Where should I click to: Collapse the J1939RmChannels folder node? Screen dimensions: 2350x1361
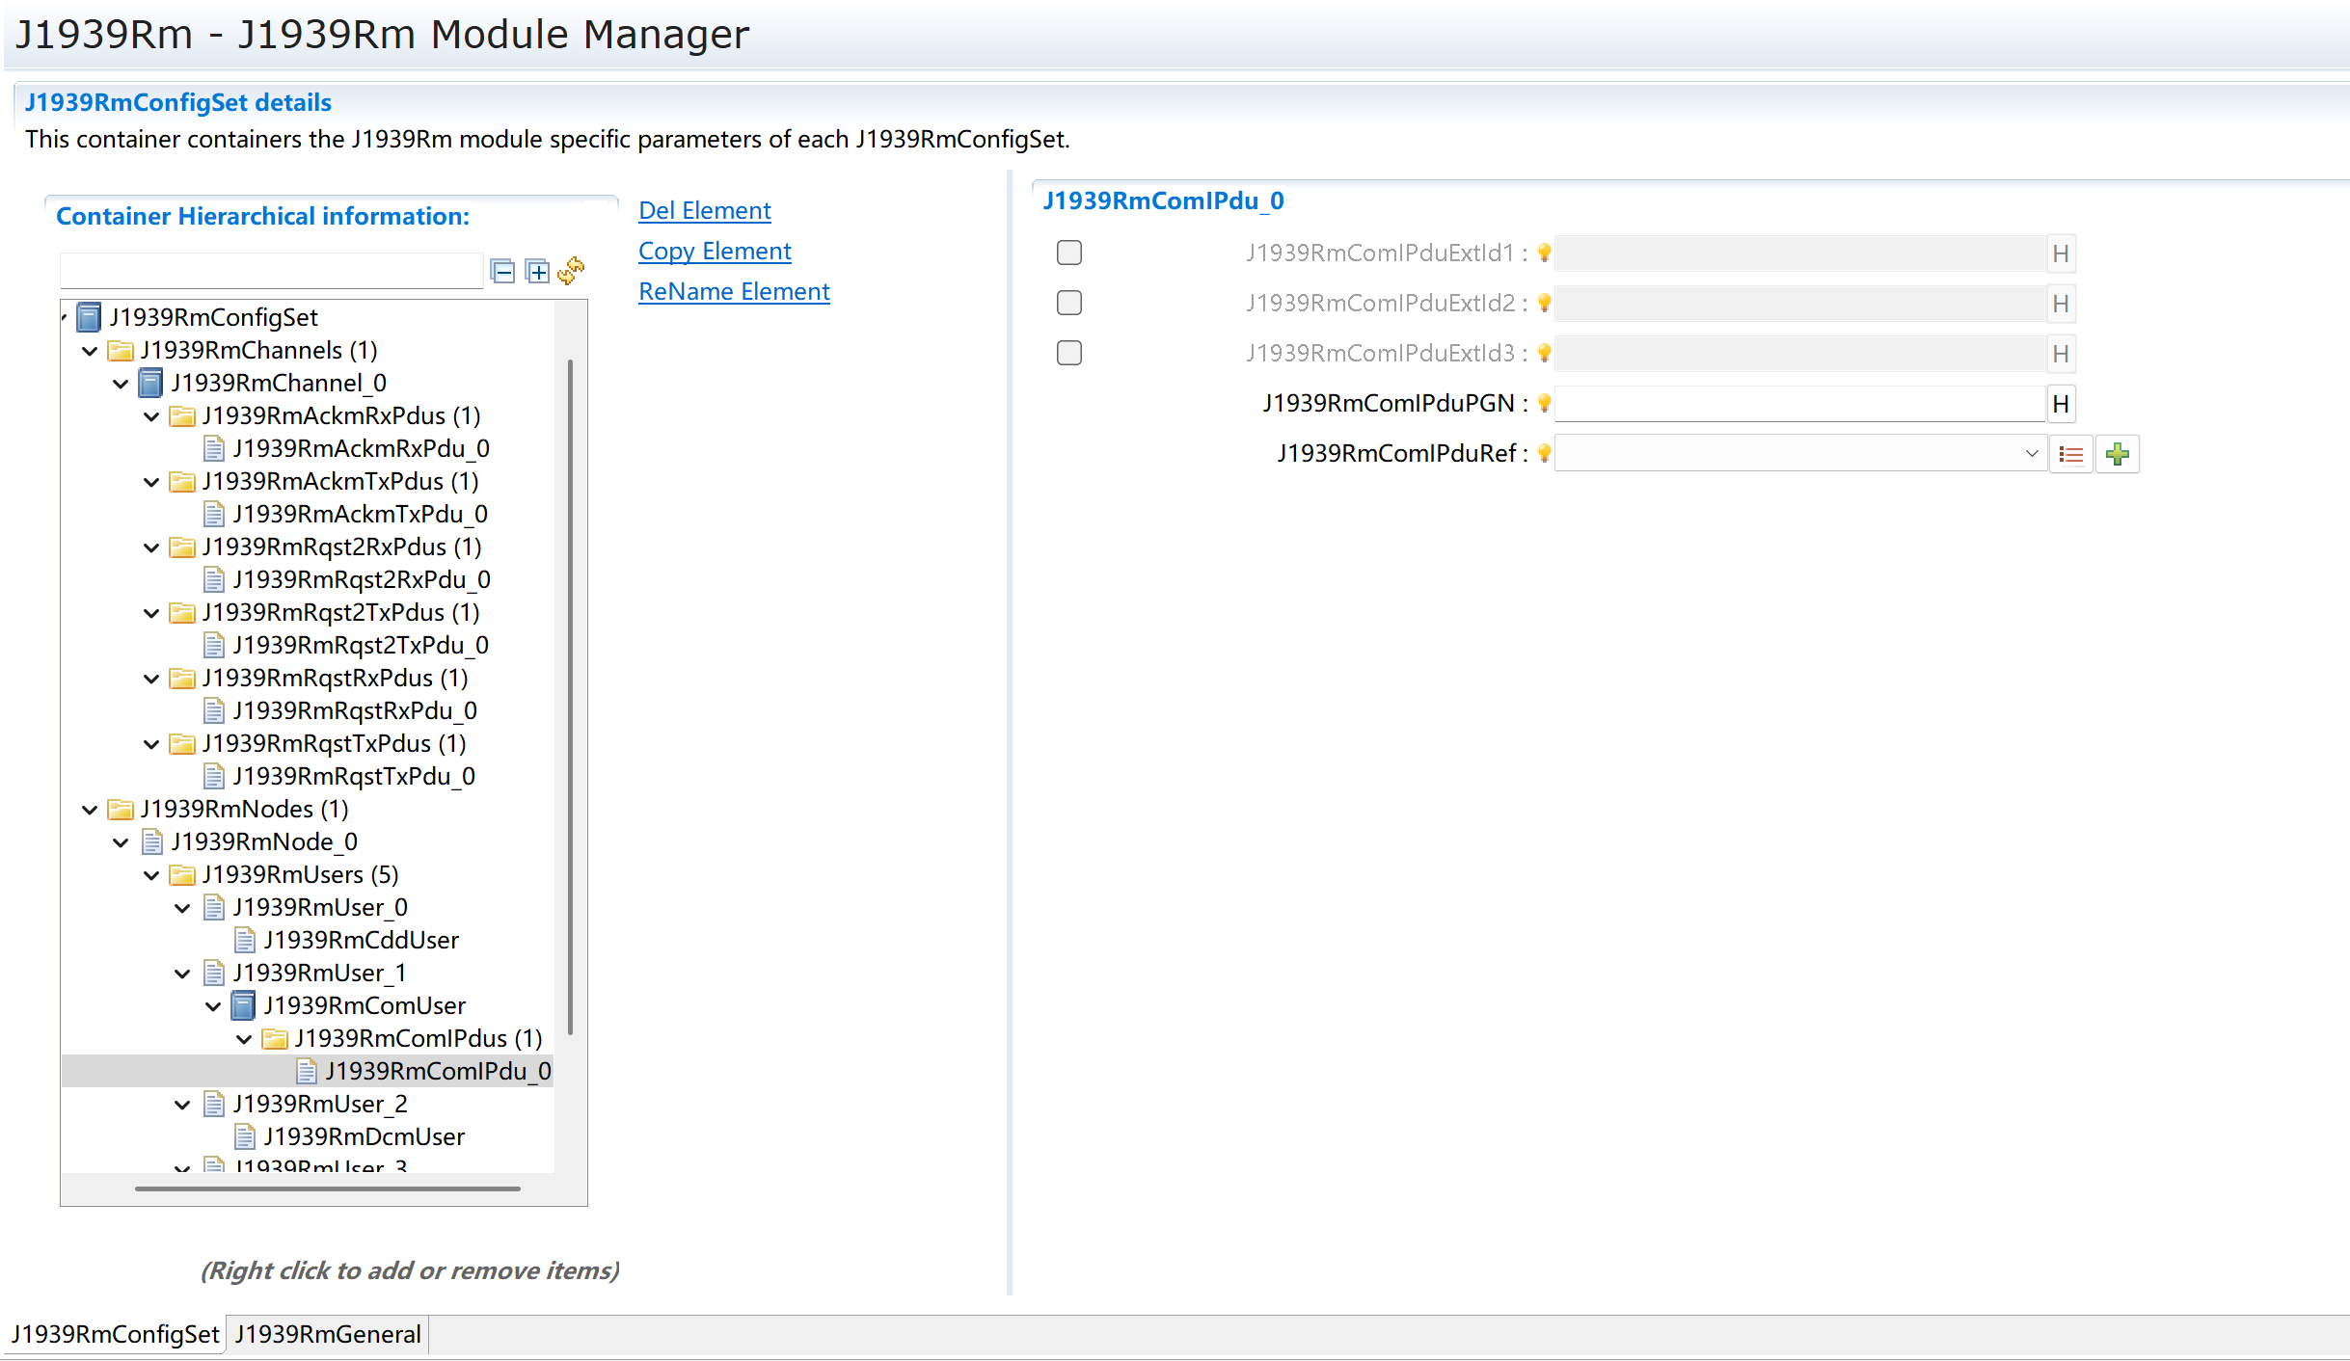tap(90, 351)
